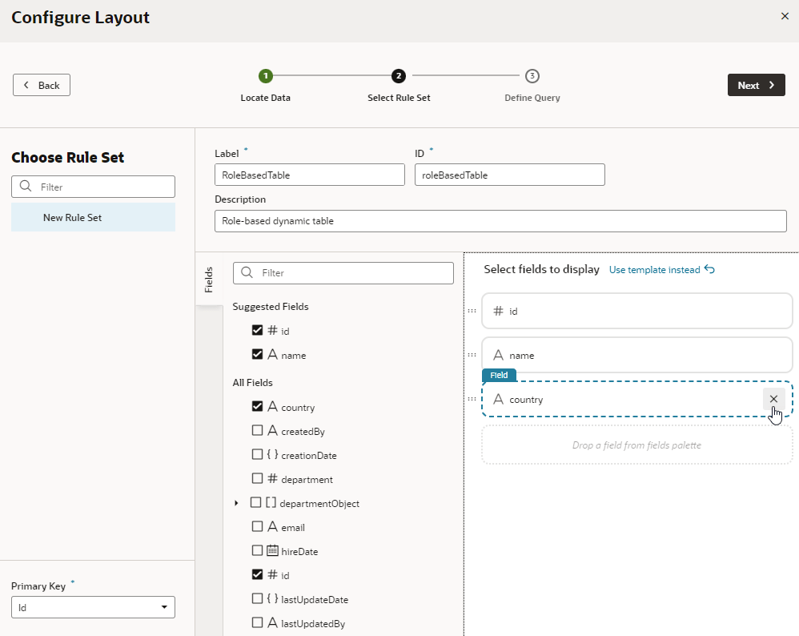Remove the country field with X
Screen dimensions: 799x636
tap(773, 399)
